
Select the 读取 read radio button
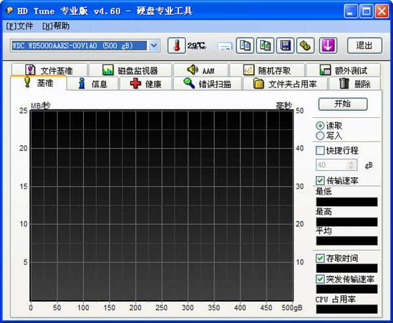coord(320,125)
